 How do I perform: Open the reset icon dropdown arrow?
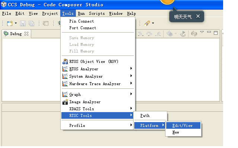[x=176, y=34]
